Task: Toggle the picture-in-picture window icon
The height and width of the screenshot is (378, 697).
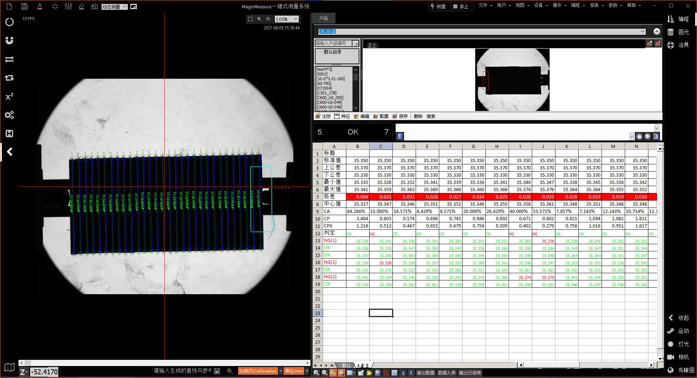Action: click(x=134, y=7)
